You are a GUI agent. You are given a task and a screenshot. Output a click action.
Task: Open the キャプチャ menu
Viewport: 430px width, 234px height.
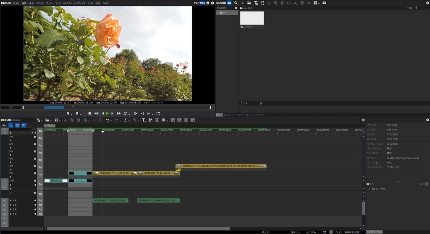coord(67,3)
